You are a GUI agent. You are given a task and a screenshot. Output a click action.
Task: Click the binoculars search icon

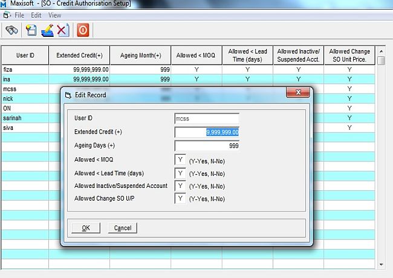tap(12, 30)
